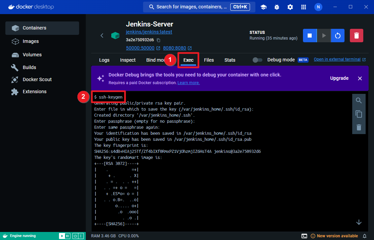Click the RAM 3.46 GB readout
The image size is (374, 240).
point(103,236)
